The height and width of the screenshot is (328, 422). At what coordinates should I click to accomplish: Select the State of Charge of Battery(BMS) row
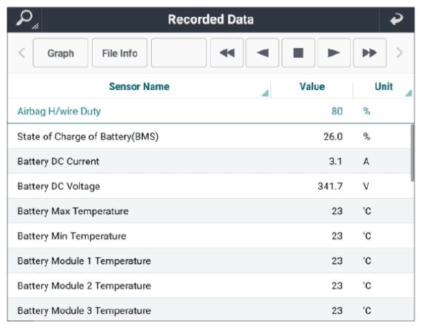click(x=209, y=137)
